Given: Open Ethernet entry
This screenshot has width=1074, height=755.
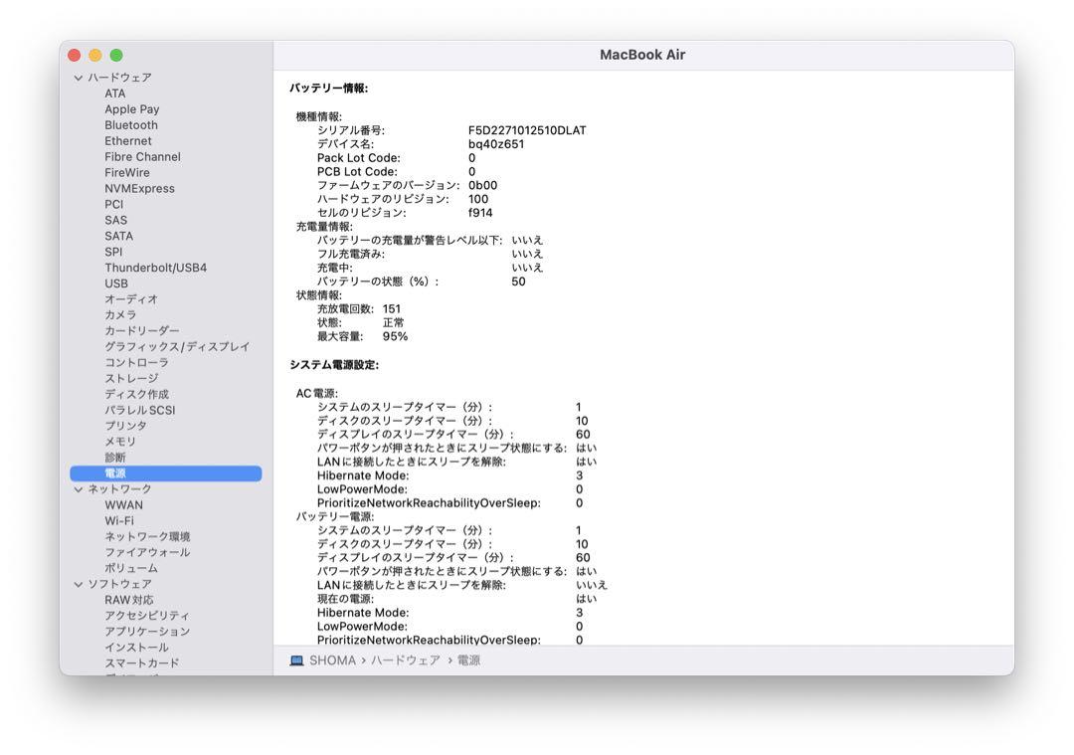Looking at the screenshot, I should [128, 140].
